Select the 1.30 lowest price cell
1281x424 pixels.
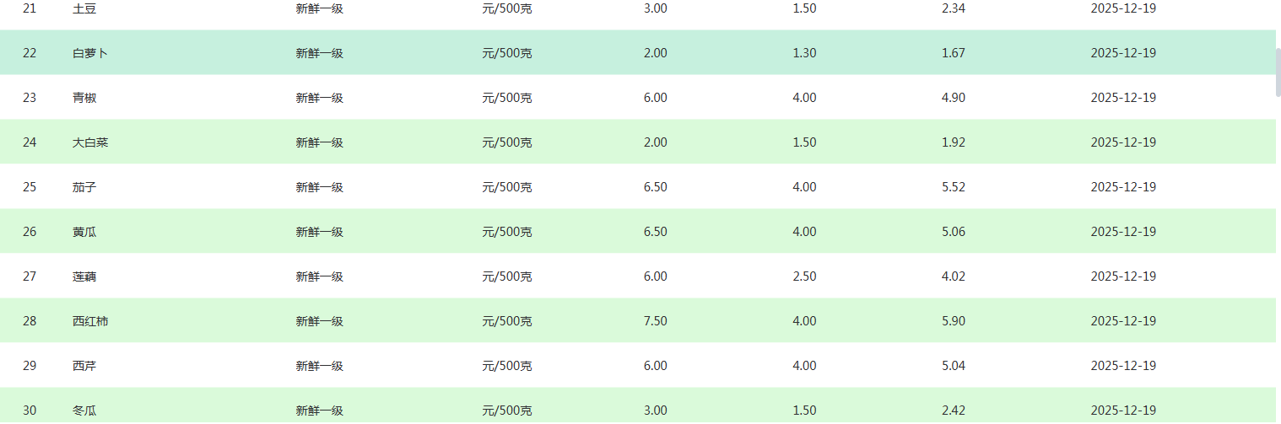(x=804, y=53)
